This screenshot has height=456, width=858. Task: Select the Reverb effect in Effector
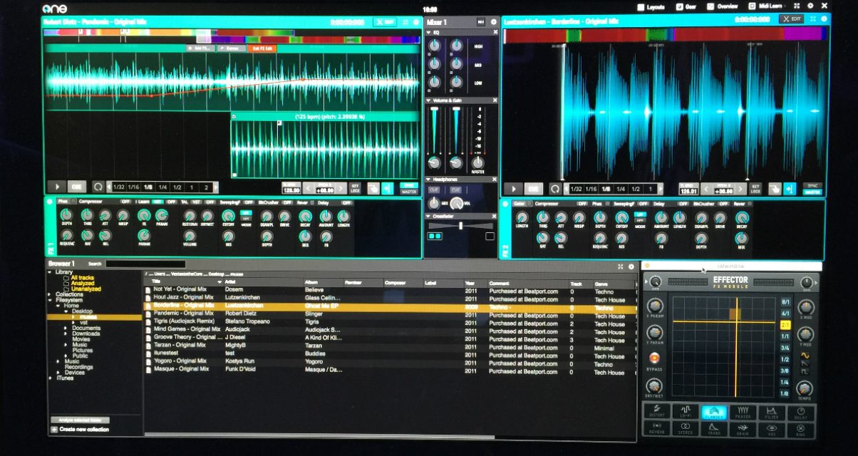[x=657, y=429]
